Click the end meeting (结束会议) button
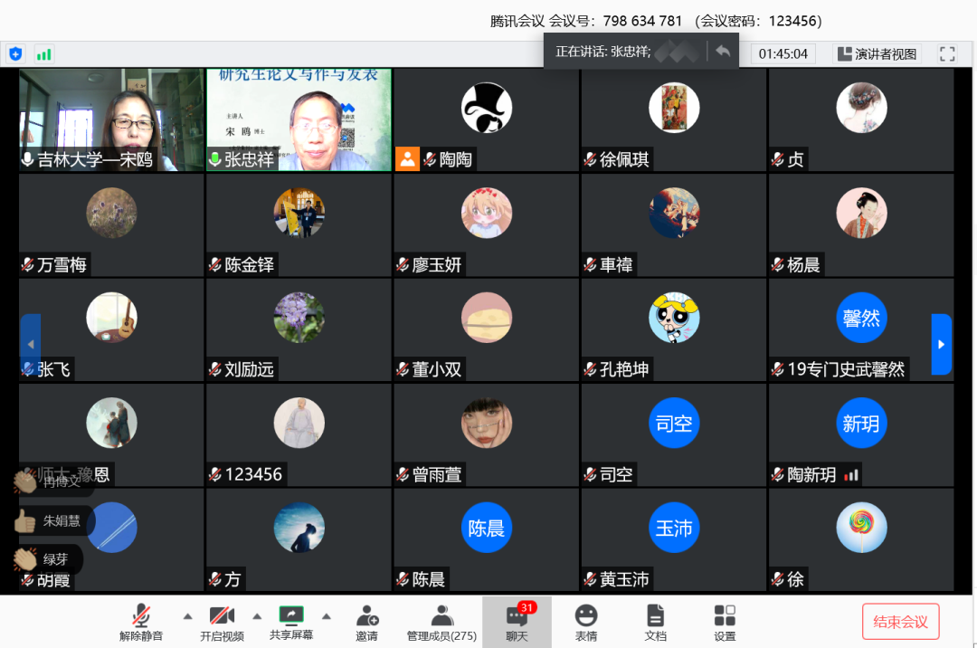Image resolution: width=977 pixels, height=648 pixels. pos(900,621)
